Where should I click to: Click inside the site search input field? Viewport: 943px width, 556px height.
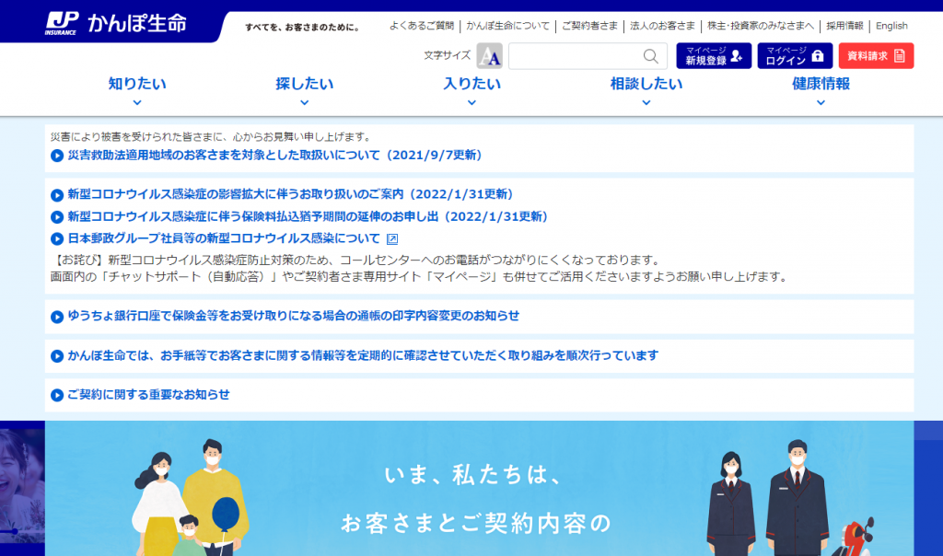click(x=580, y=56)
